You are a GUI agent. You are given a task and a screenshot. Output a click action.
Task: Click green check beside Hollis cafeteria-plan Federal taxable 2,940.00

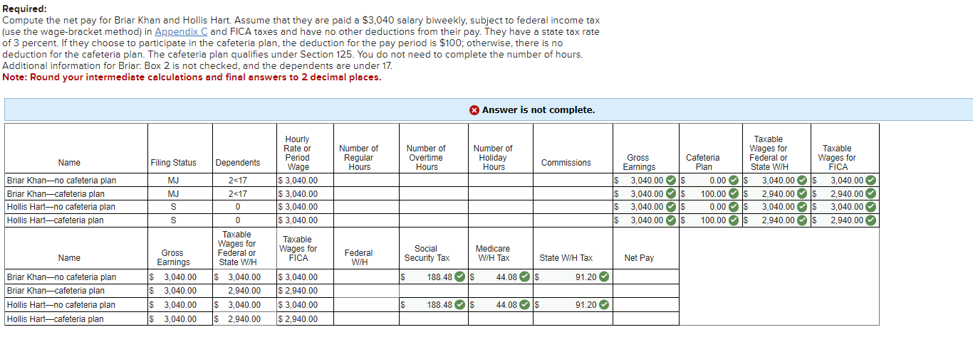click(x=803, y=220)
